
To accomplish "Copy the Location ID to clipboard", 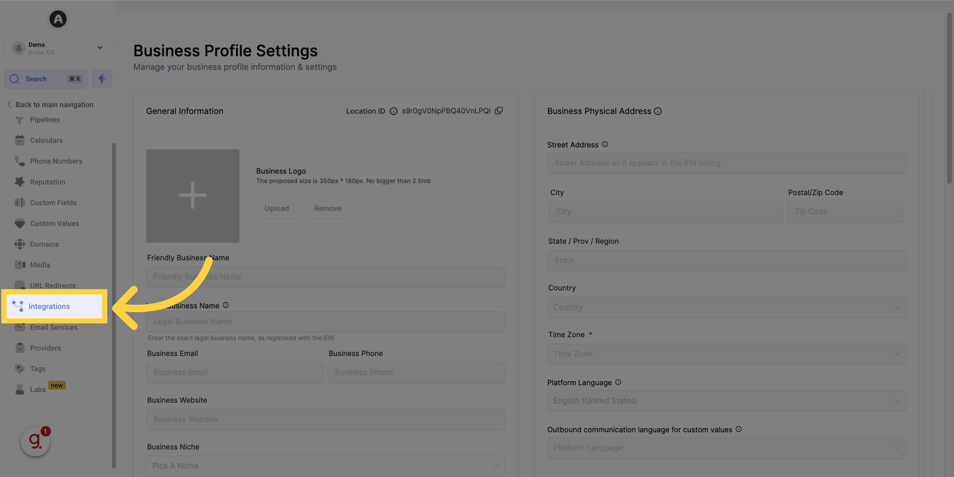I will point(499,111).
